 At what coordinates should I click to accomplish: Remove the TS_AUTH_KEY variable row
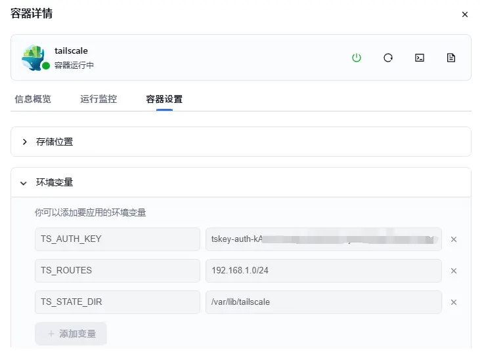tap(453, 239)
